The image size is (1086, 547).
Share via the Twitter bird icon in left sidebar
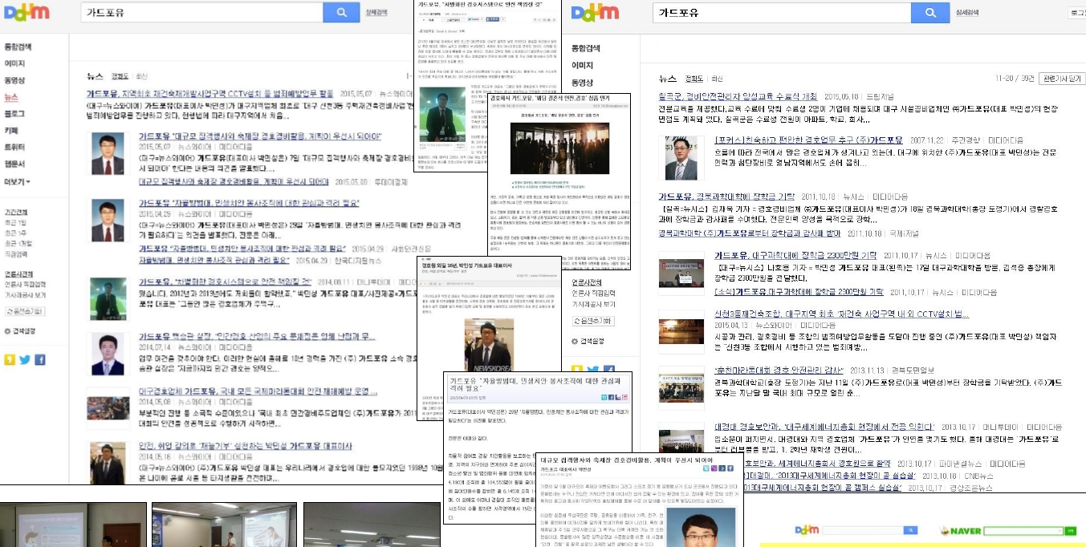24,360
